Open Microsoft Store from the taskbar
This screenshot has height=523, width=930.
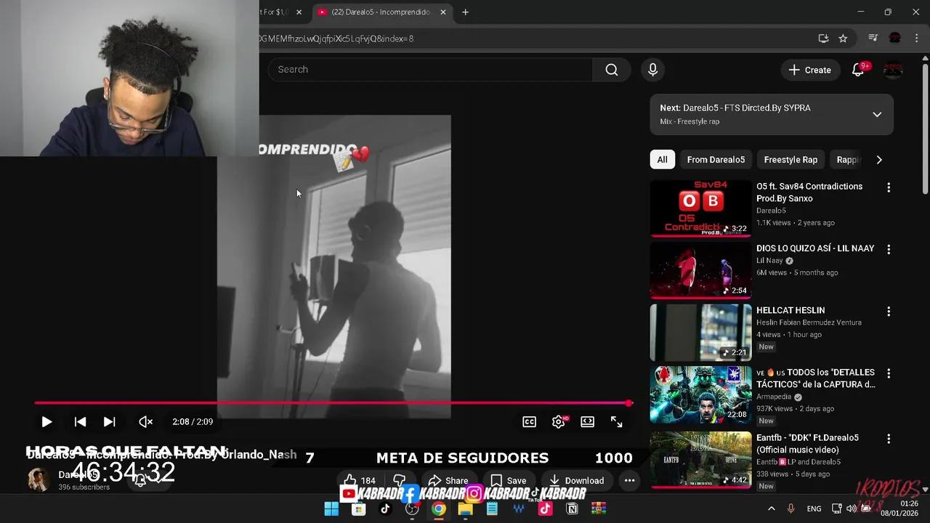click(x=358, y=509)
